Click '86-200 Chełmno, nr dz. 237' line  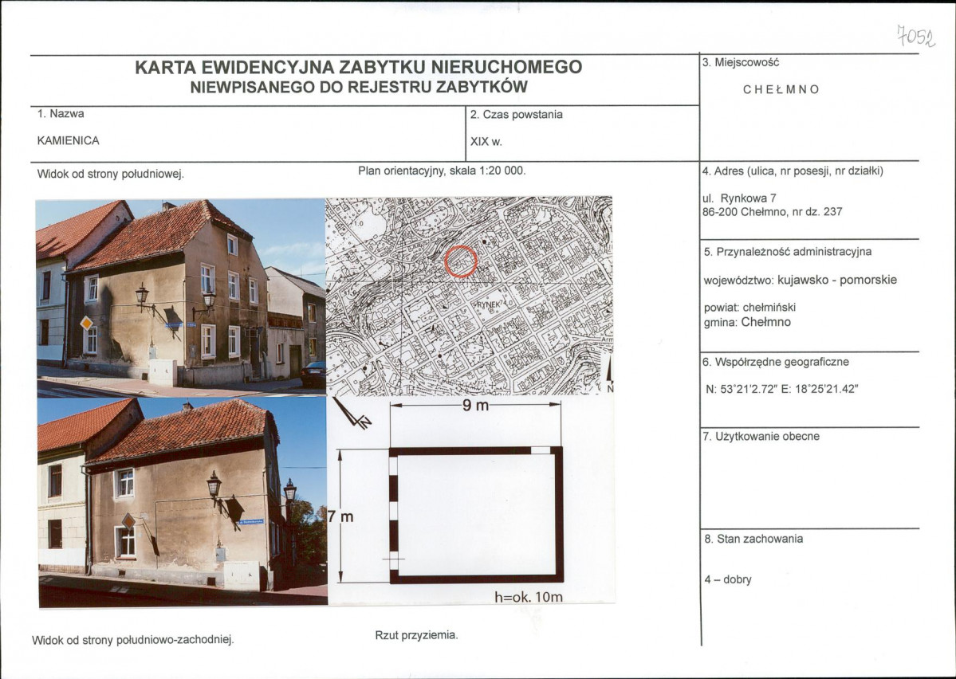(x=773, y=212)
